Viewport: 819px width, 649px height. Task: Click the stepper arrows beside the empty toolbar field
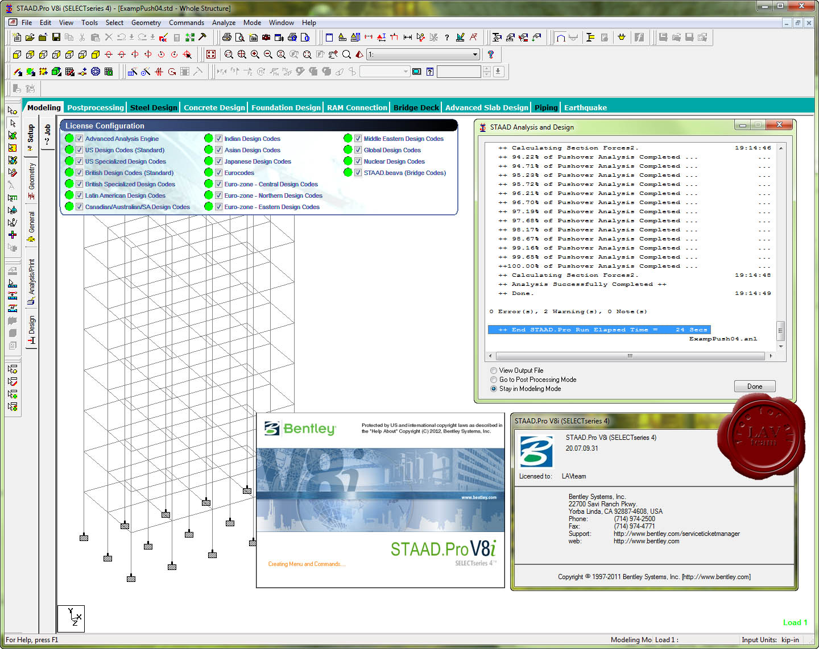[486, 72]
